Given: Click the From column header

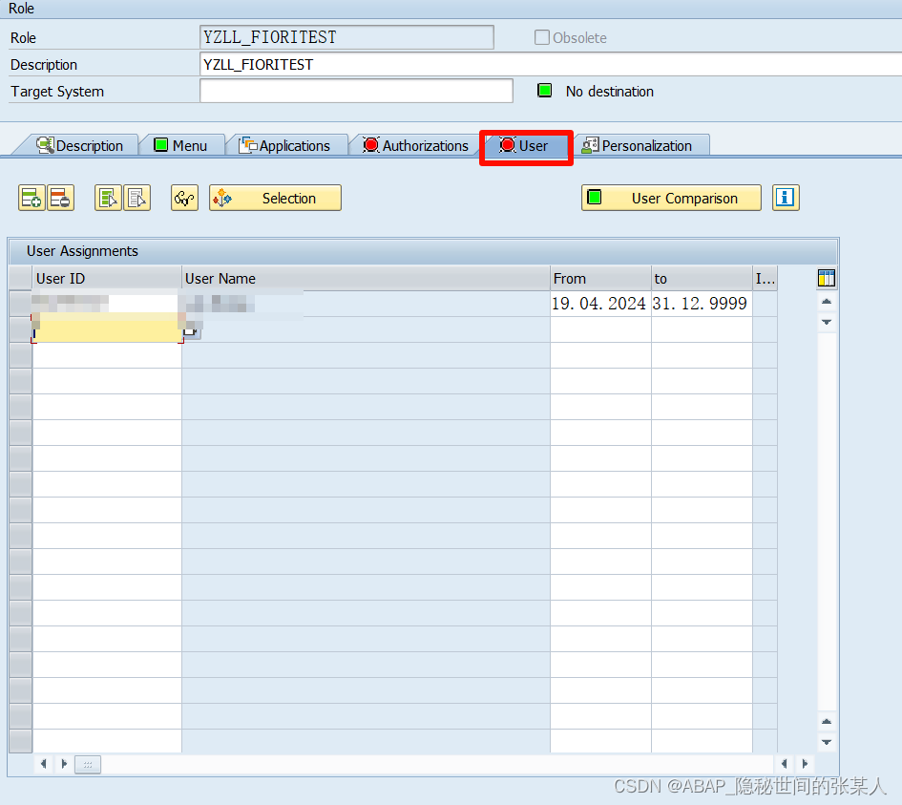Looking at the screenshot, I should click(600, 279).
